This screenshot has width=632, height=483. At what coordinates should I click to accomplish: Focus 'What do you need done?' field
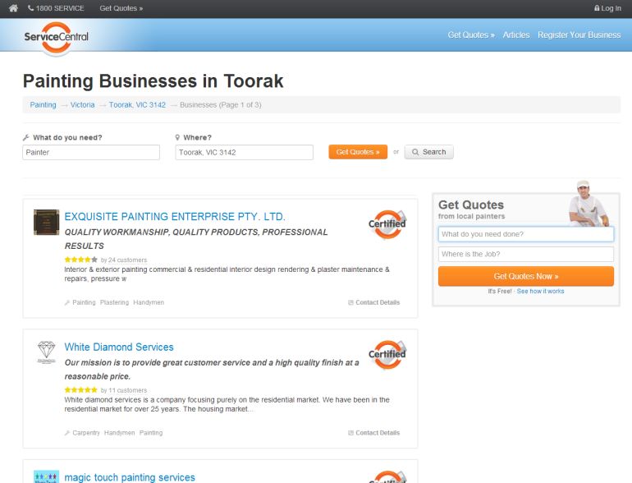tap(526, 234)
